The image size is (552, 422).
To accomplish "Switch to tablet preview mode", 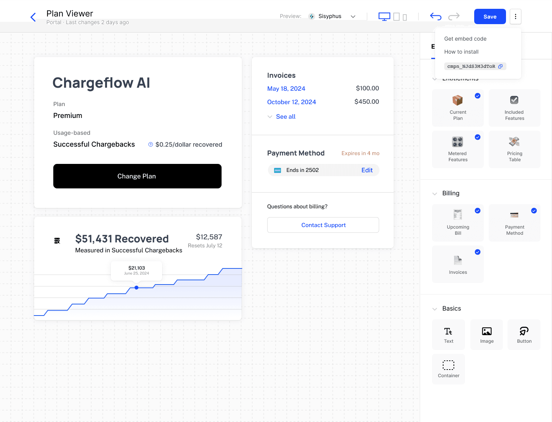I will click(396, 17).
